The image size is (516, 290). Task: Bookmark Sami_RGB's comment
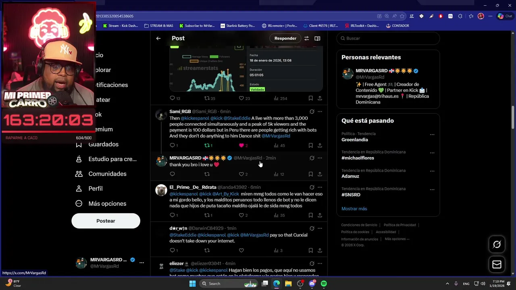[310, 145]
